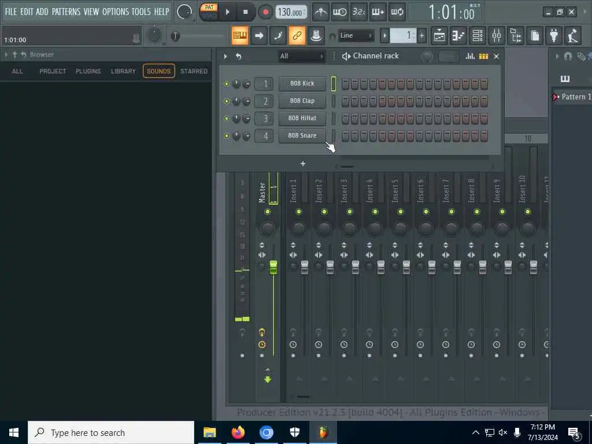Toggle typing keyboard to piano icon

click(240, 36)
